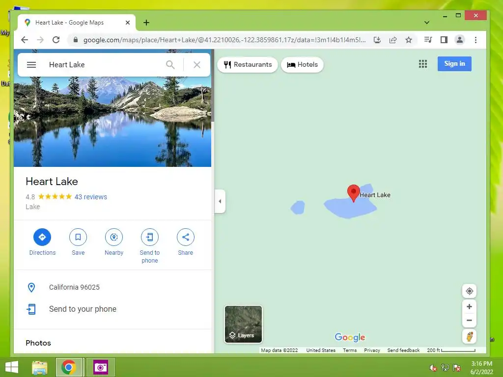503x377 pixels.
Task: Save Heart Lake to a list
Action: 78,242
